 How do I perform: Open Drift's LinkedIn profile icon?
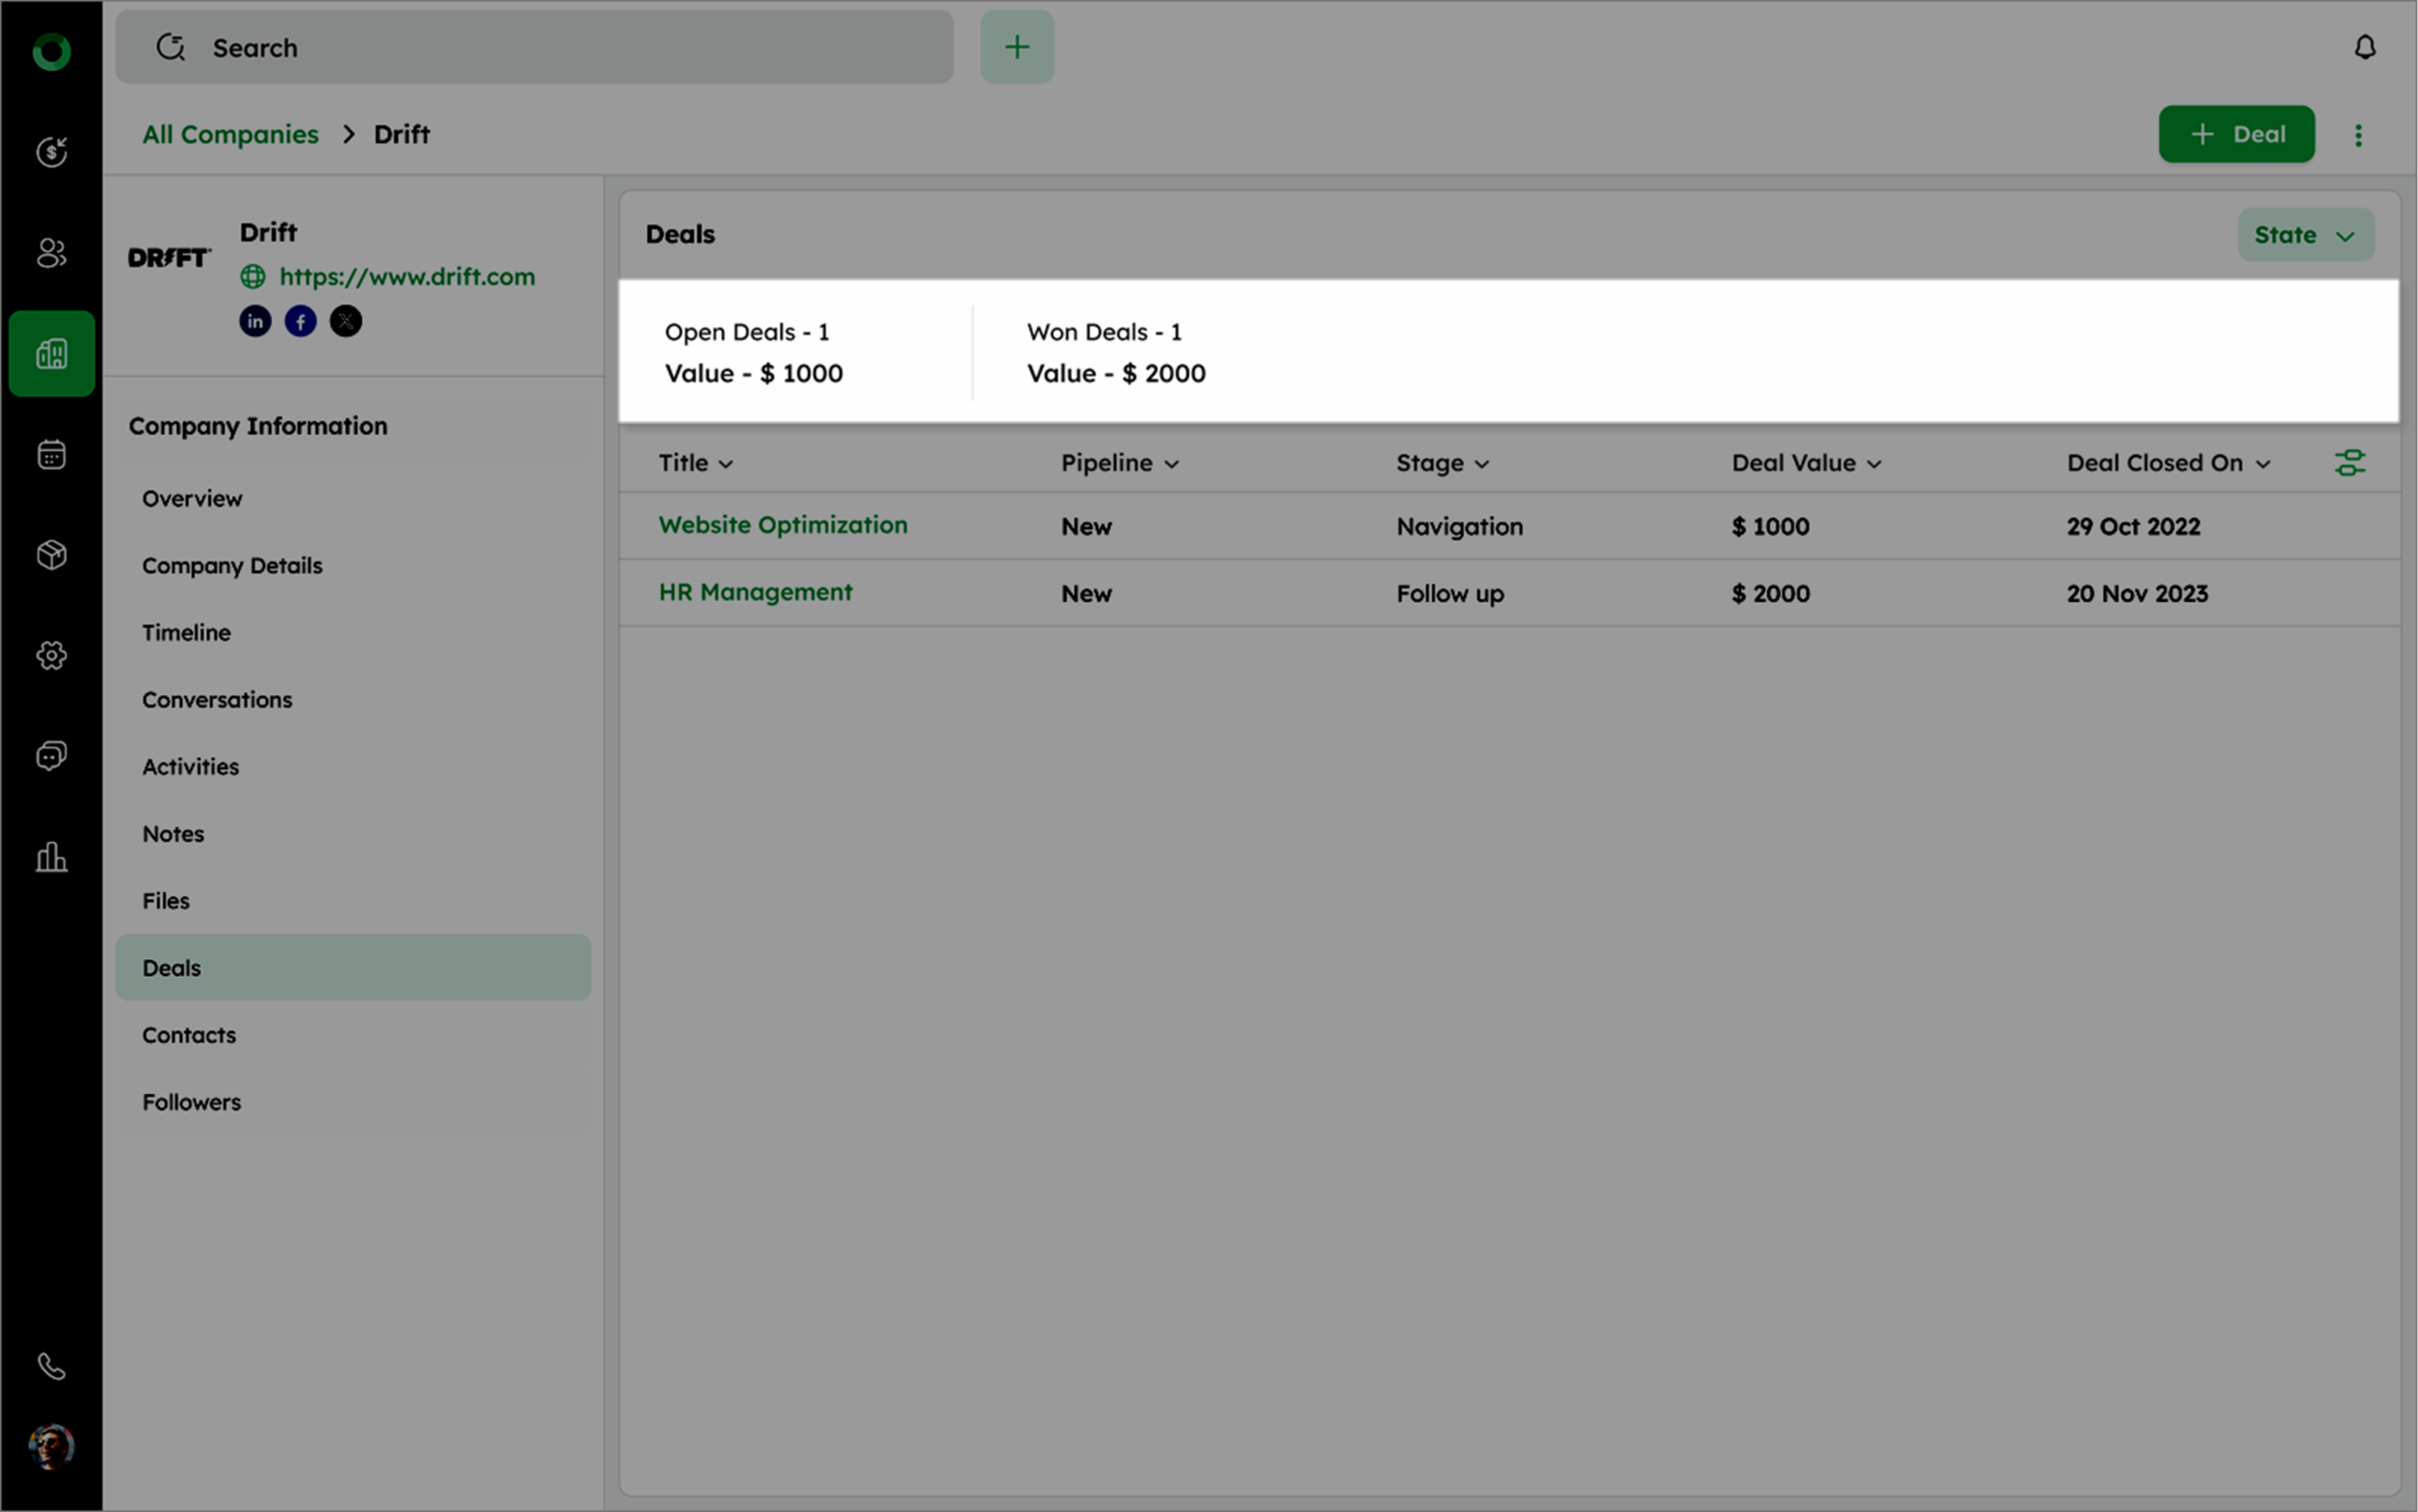tap(255, 321)
